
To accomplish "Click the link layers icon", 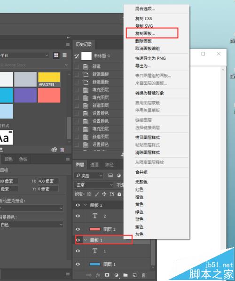I will [89, 275].
